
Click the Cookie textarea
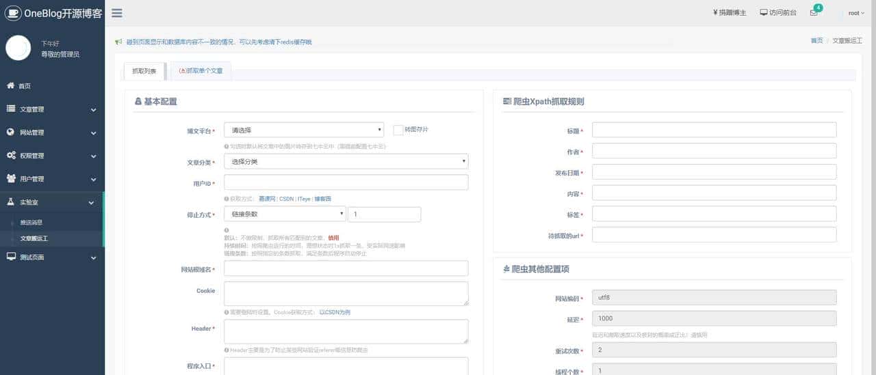point(346,293)
